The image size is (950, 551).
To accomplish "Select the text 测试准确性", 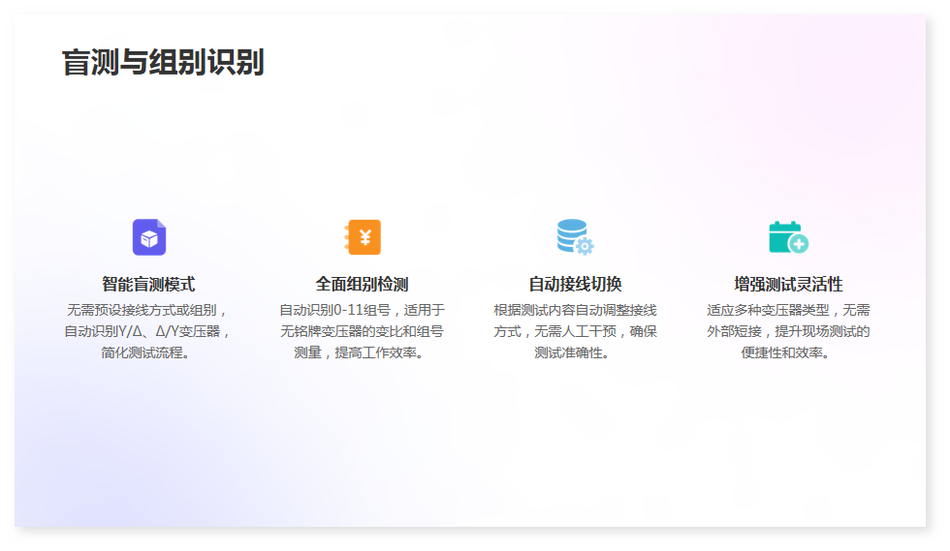I will click(x=575, y=352).
